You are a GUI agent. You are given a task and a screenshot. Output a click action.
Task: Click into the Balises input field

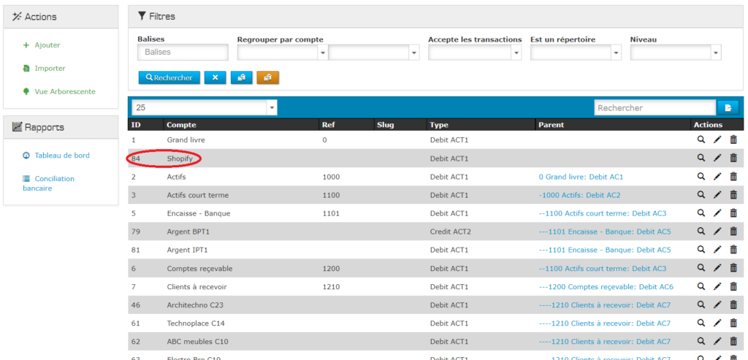[x=183, y=53]
